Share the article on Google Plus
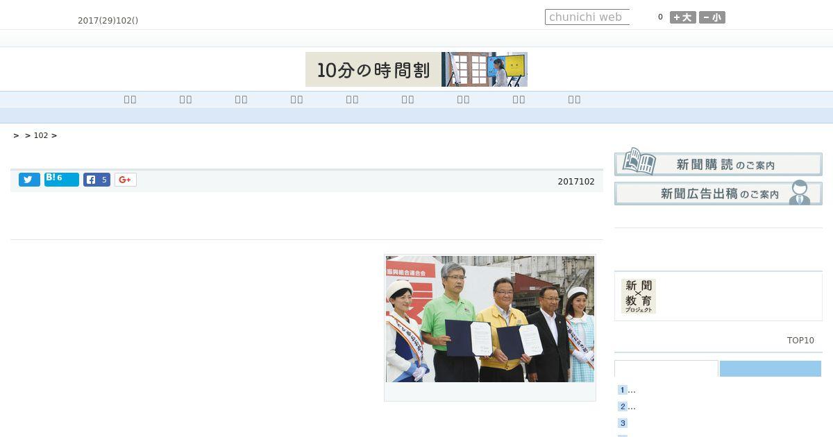Viewport: 833px width, 437px height. pos(125,180)
